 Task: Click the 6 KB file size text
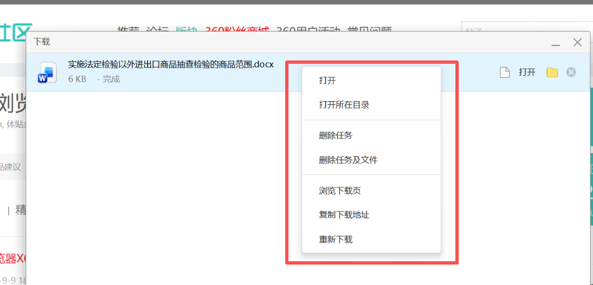point(77,79)
